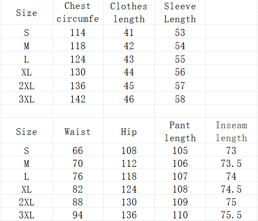This screenshot has width=258, height=221.
Task: Select inseam value 74.5 for XL
Action: 231,189
